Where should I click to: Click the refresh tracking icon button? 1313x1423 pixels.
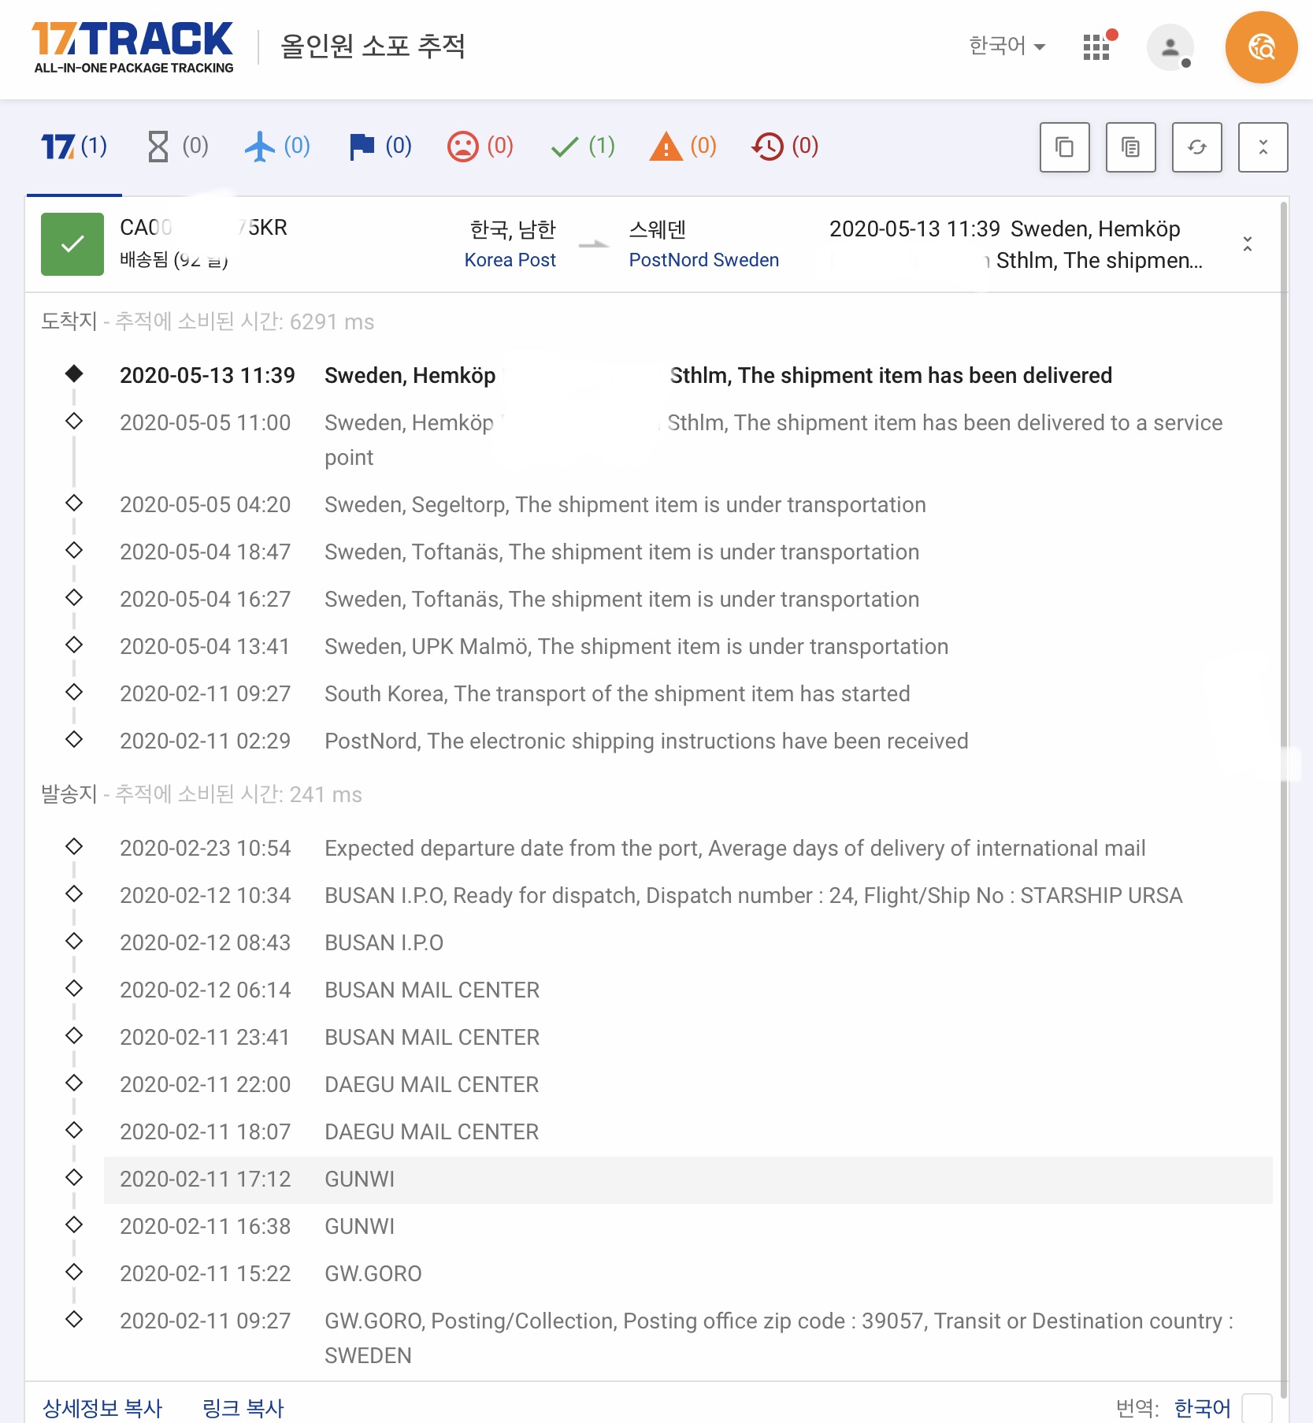[x=1196, y=147]
